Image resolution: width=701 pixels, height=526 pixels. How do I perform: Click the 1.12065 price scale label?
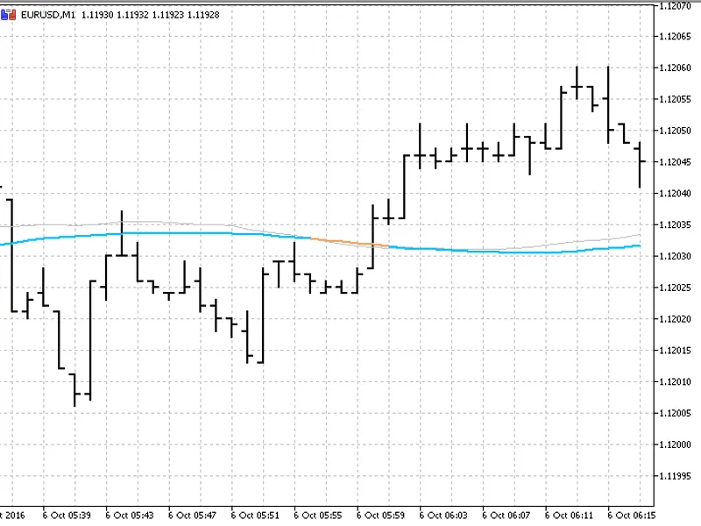(x=675, y=37)
